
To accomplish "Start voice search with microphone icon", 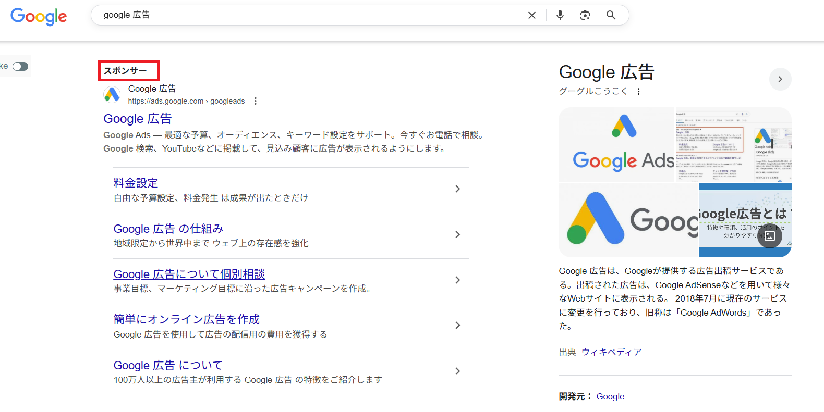I will (560, 15).
